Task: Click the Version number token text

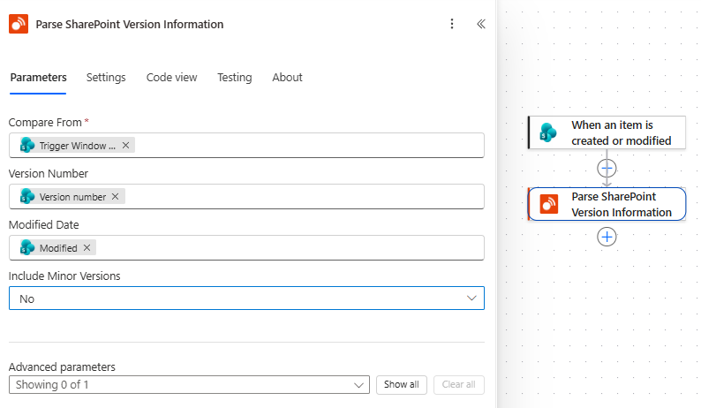Action: [72, 197]
